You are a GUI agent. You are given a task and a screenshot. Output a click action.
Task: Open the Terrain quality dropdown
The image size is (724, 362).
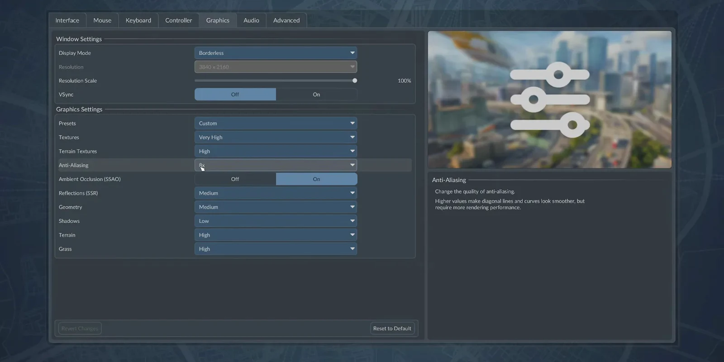[x=276, y=235]
